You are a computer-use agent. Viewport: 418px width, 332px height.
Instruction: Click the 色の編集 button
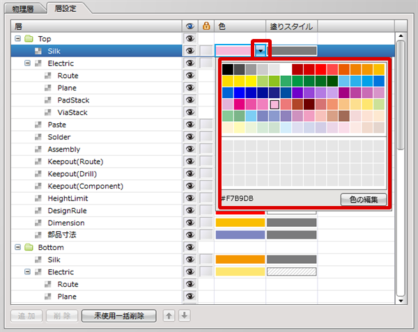tap(363, 199)
